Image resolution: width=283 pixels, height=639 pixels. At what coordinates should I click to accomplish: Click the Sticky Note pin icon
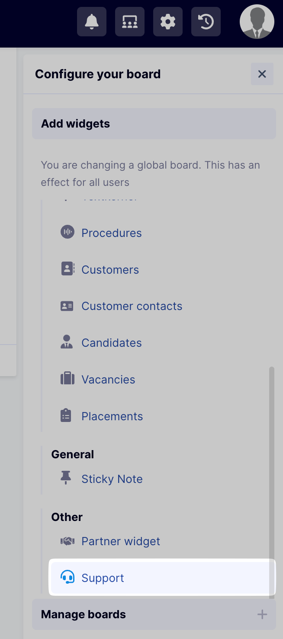[x=66, y=478]
